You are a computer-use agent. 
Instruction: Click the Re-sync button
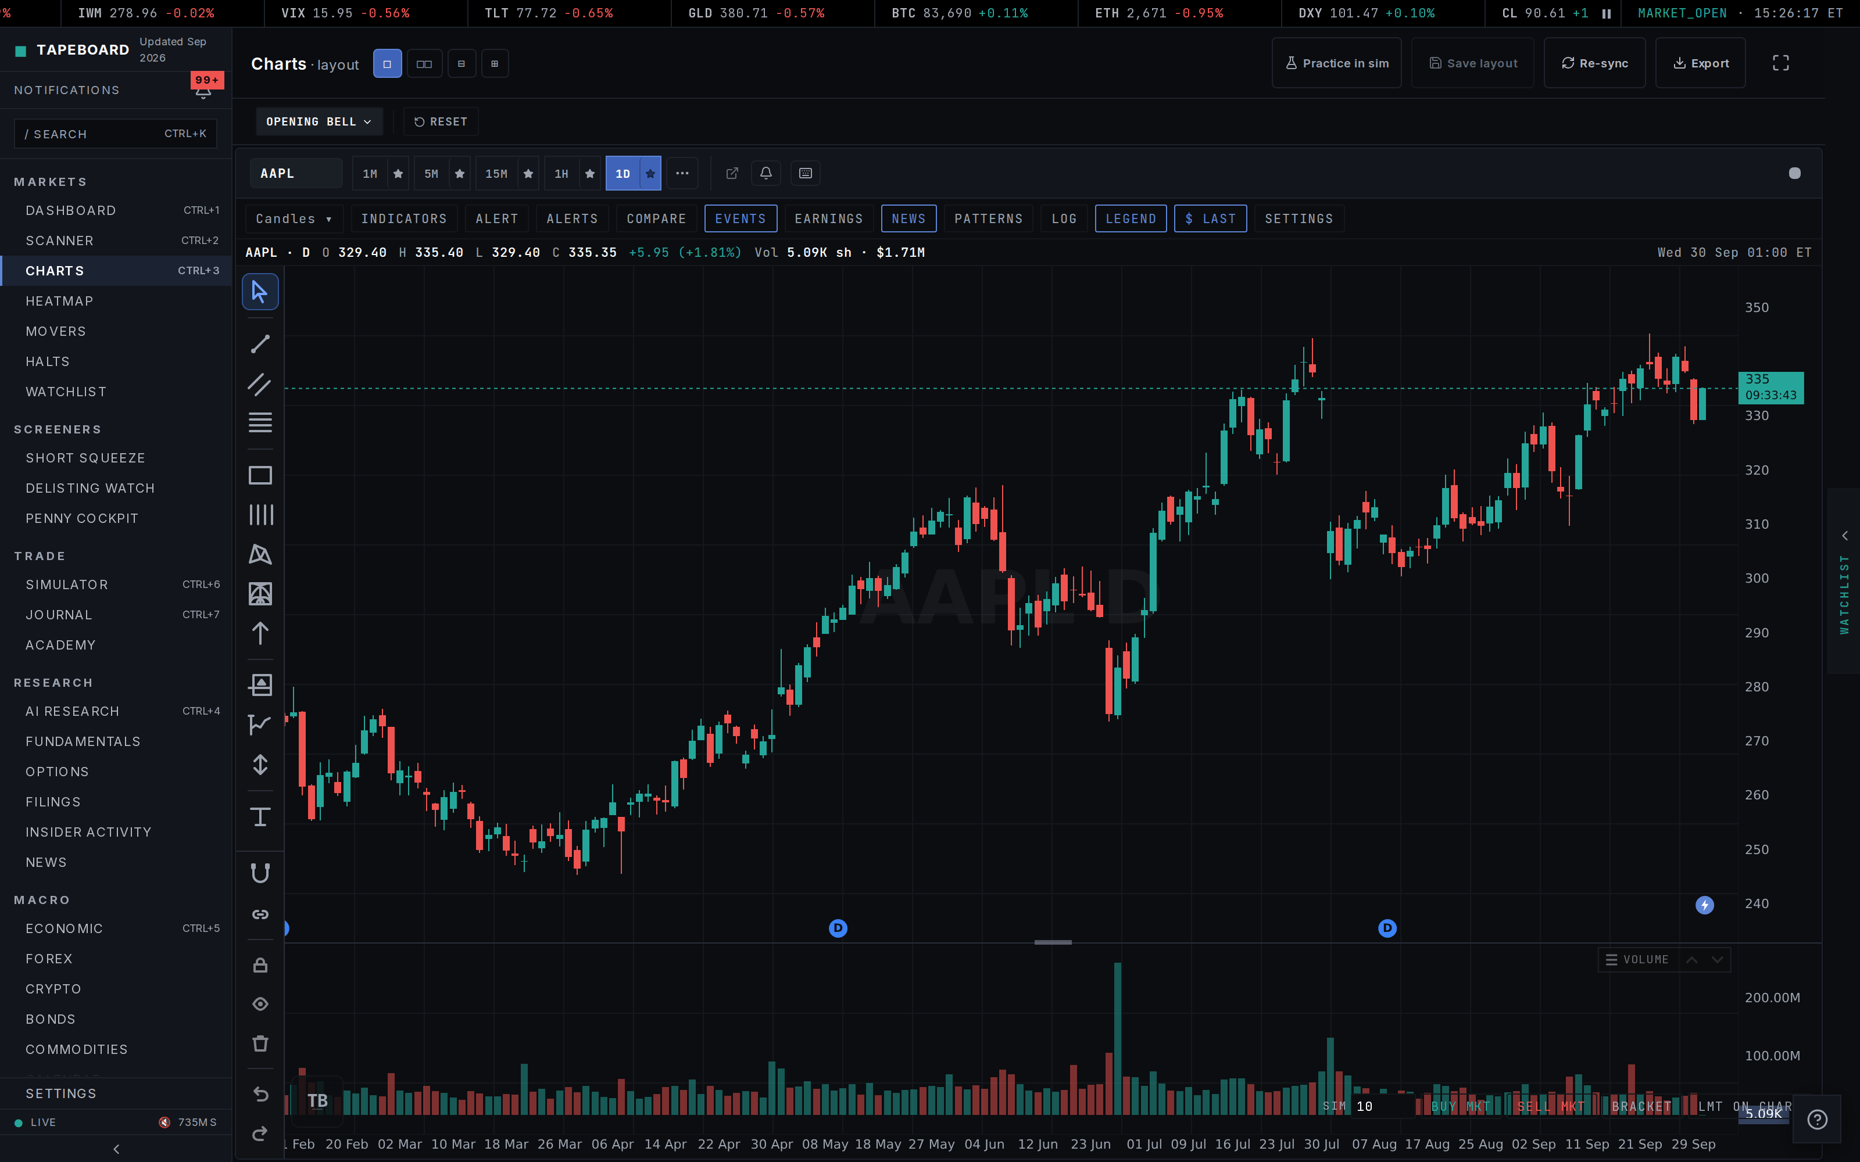pos(1594,63)
